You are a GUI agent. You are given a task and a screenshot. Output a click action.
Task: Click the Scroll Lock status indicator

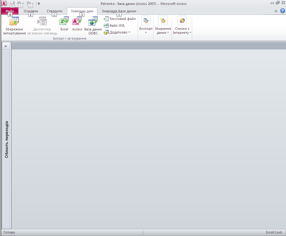(x=274, y=232)
